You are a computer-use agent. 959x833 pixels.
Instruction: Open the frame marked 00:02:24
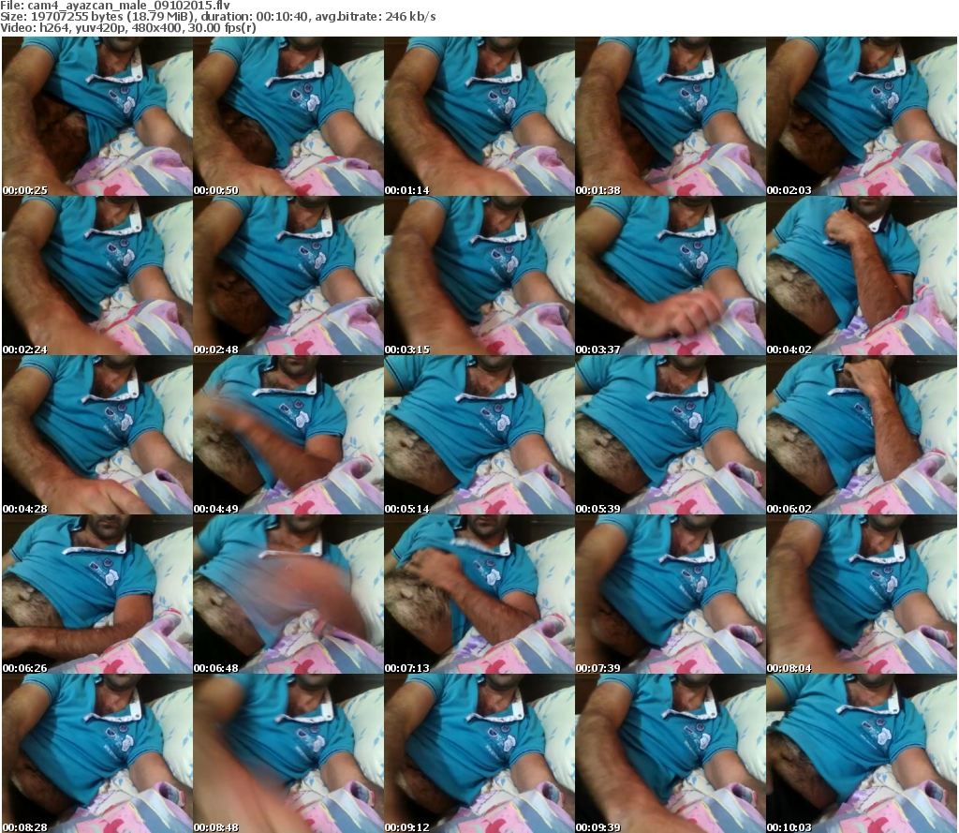point(97,275)
